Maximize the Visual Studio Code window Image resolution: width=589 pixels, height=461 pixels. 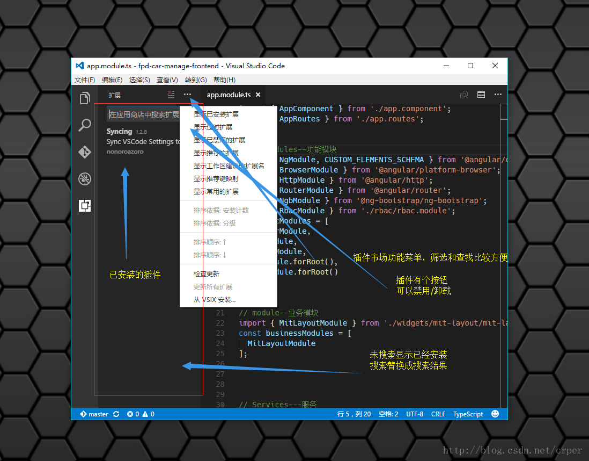coord(470,66)
